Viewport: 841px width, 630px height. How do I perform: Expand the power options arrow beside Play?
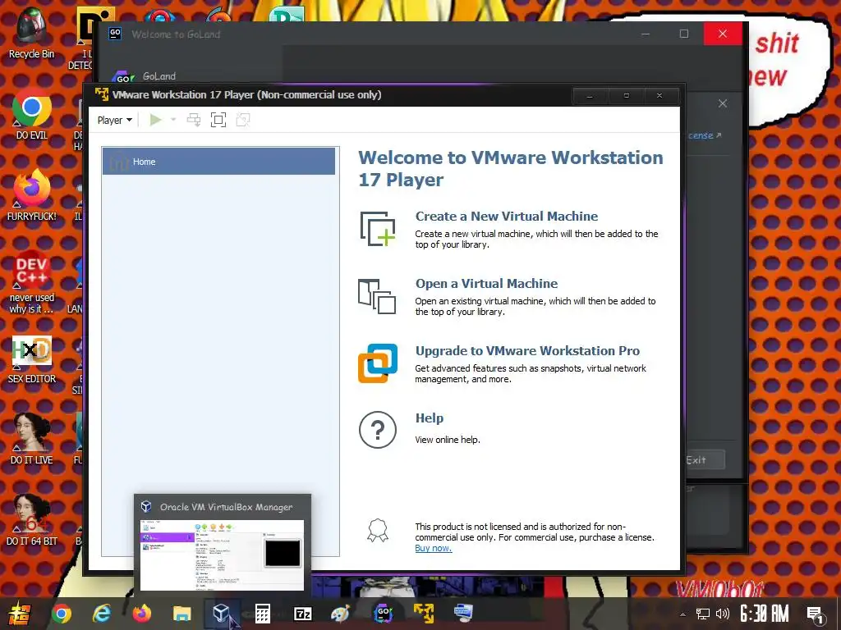click(x=173, y=120)
